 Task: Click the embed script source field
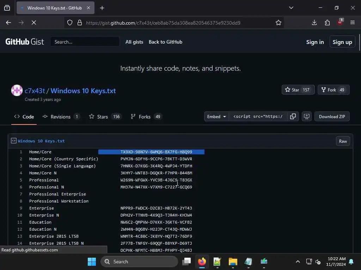click(x=258, y=117)
